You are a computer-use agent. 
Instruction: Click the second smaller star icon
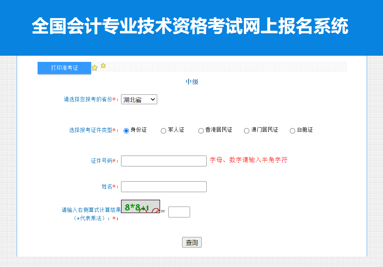tap(103, 65)
